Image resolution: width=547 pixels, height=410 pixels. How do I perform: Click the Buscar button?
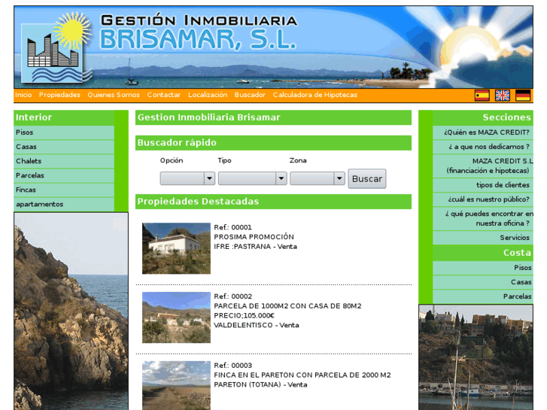tap(367, 178)
